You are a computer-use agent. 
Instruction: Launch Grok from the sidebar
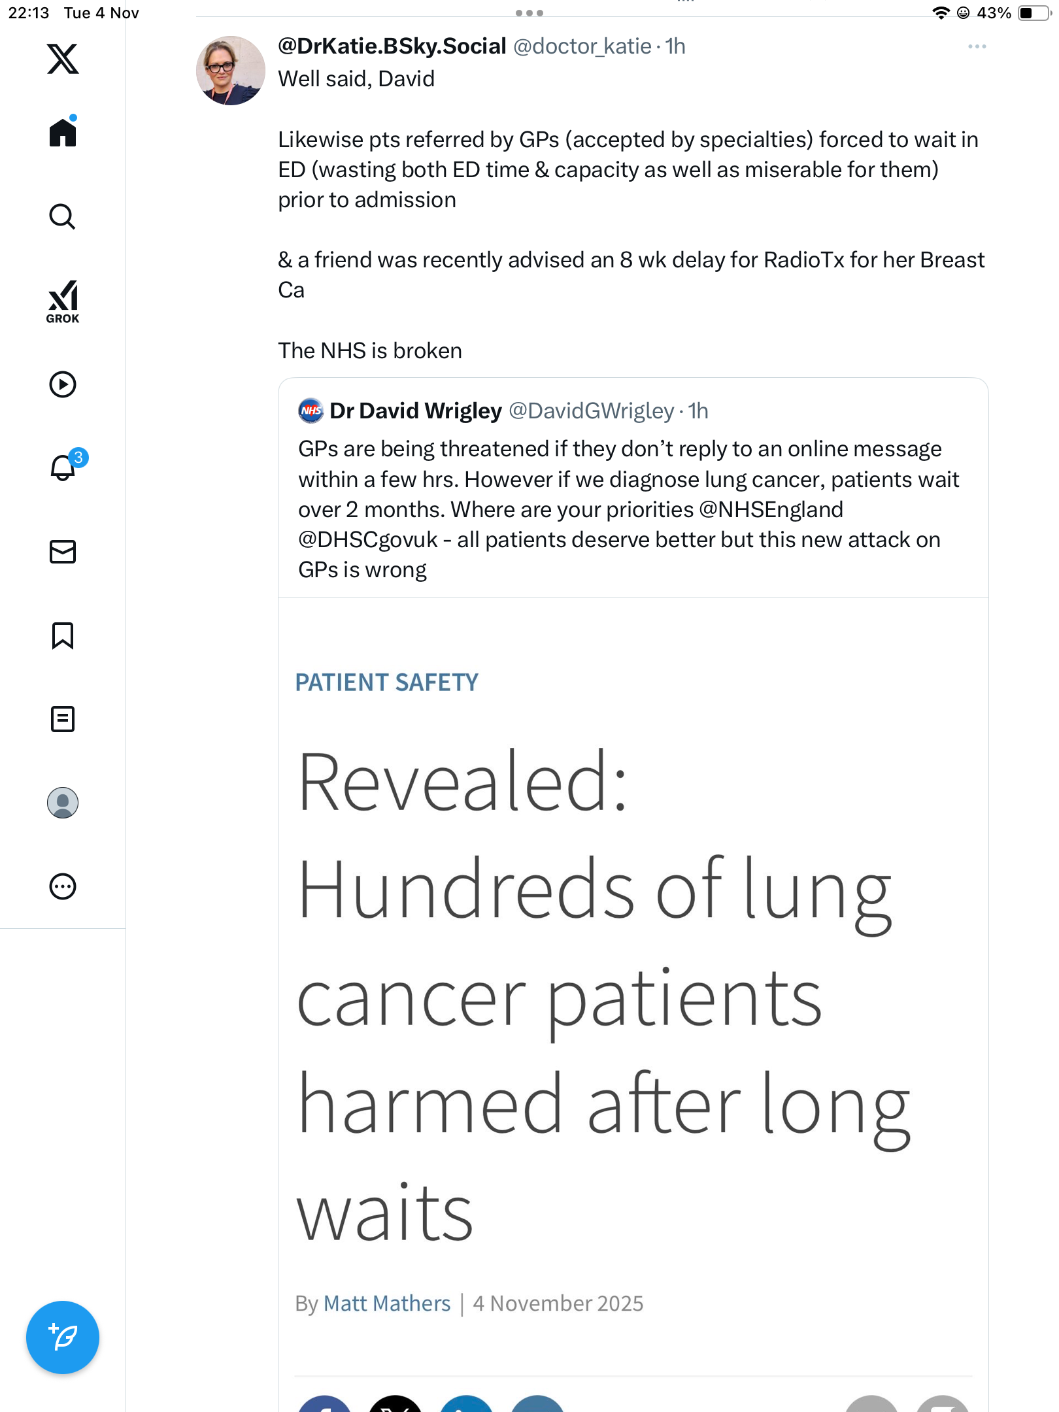(x=63, y=301)
